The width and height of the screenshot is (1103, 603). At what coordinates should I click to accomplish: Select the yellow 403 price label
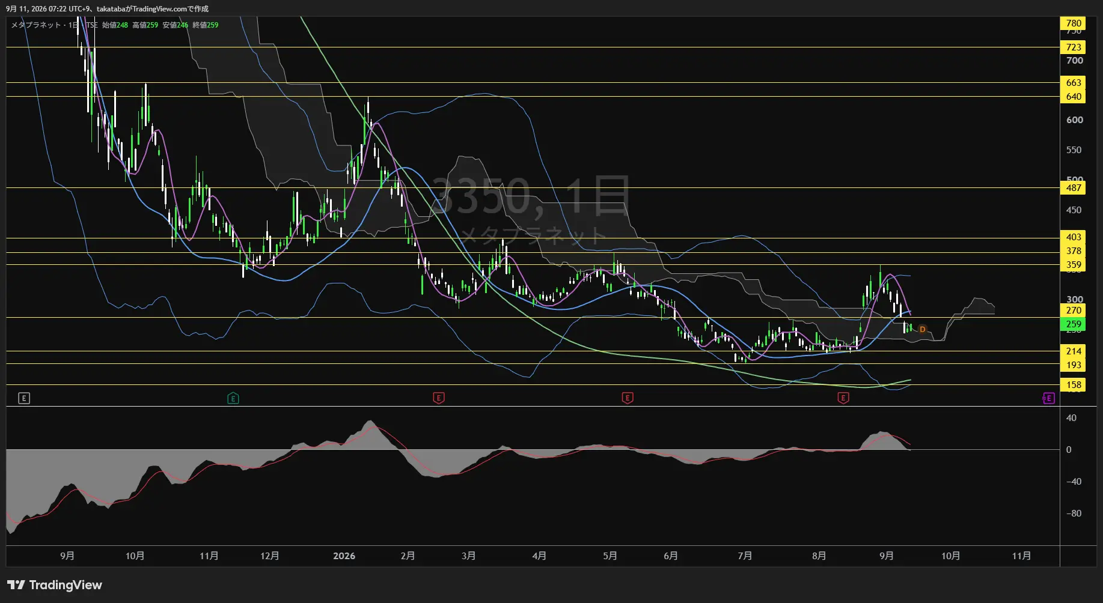[x=1074, y=237]
